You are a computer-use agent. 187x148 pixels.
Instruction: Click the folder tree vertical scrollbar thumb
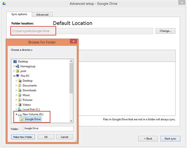pyautogui.click(x=71, y=78)
